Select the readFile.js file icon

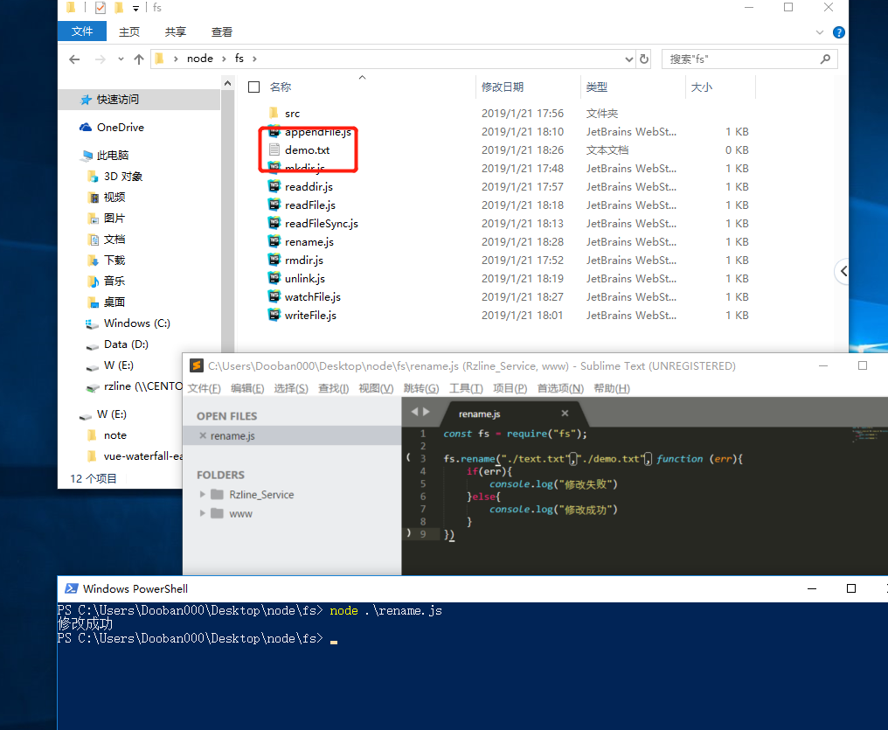(x=274, y=205)
